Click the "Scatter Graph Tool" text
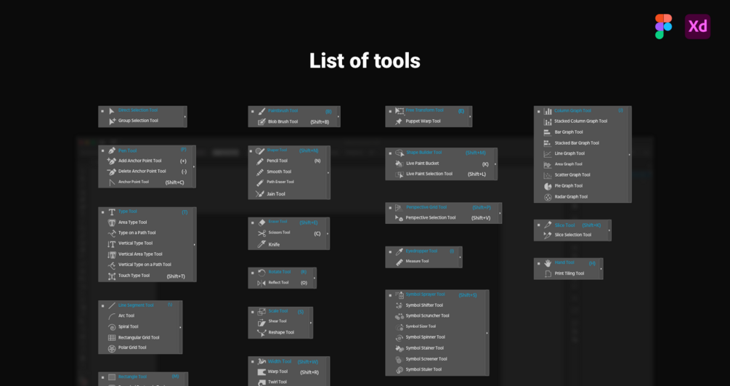730x386 pixels. click(x=572, y=175)
